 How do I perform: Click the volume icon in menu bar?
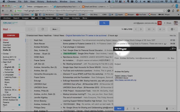[x=144, y=1]
